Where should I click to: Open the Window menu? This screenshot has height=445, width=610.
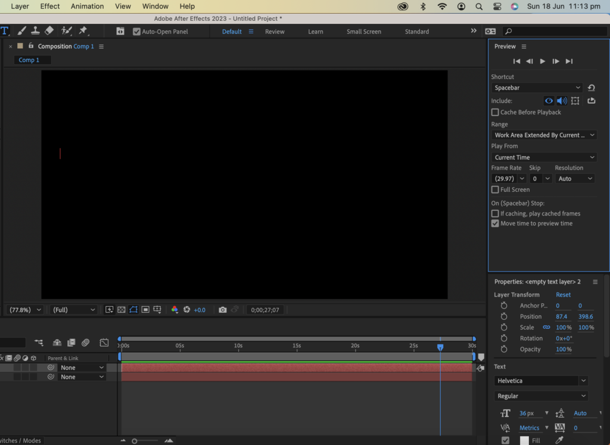tap(155, 6)
